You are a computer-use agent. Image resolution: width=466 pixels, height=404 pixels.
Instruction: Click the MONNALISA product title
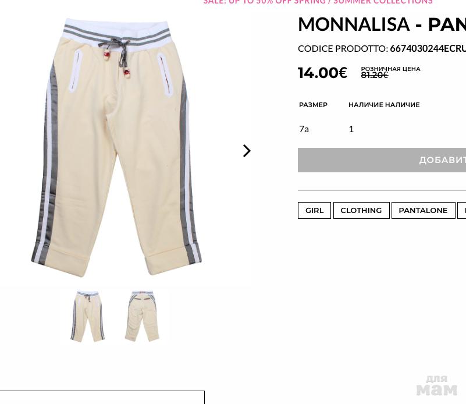(x=382, y=24)
